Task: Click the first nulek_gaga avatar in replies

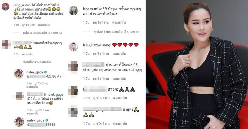Action: (x=19, y=74)
